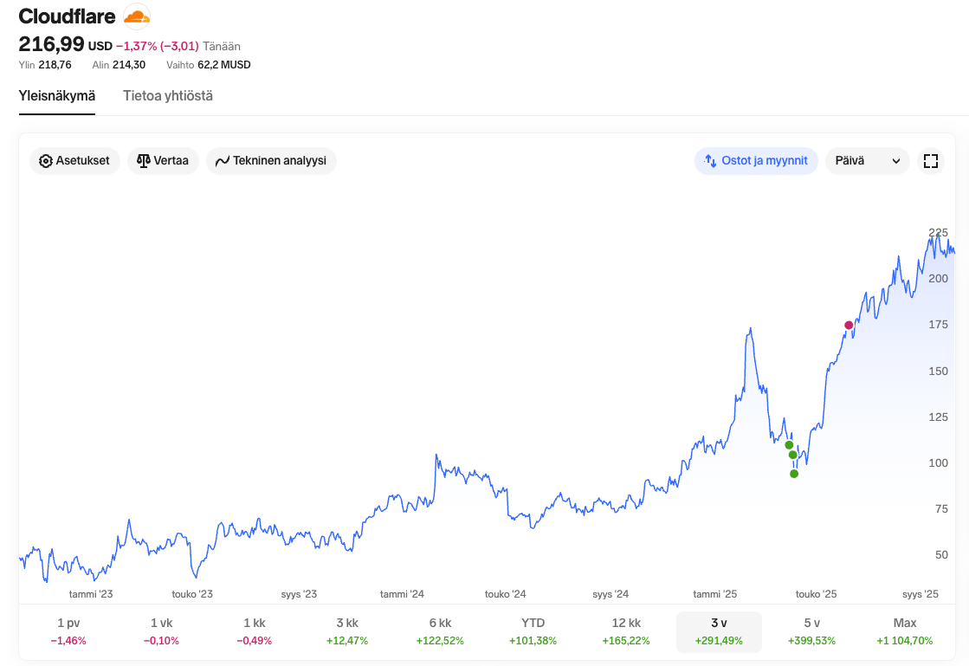Select the 12 kk time range
The image size is (969, 666).
(626, 631)
